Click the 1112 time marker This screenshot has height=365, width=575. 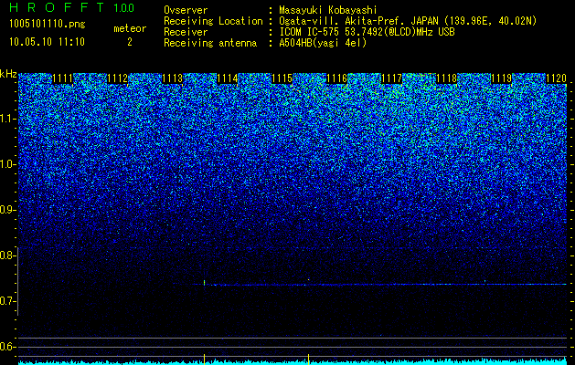117,78
